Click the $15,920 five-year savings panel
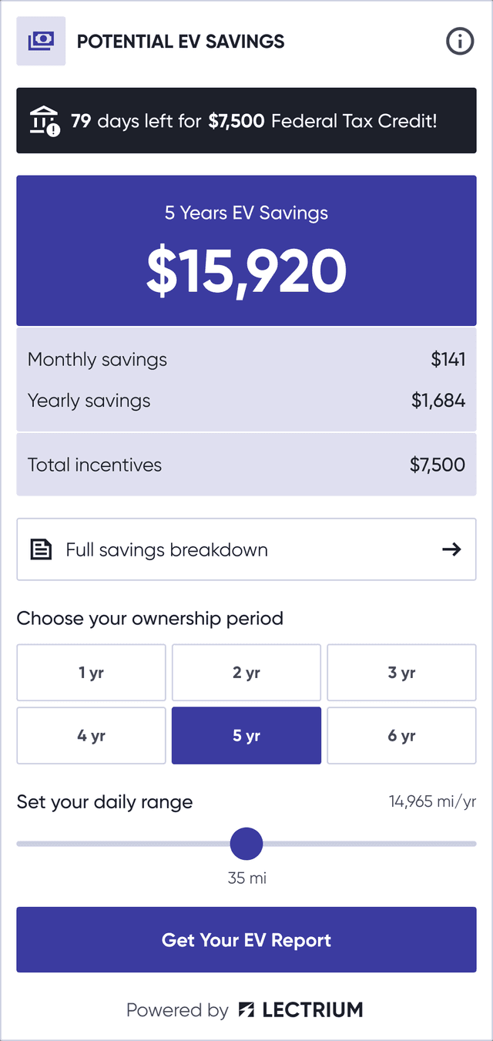 point(246,250)
